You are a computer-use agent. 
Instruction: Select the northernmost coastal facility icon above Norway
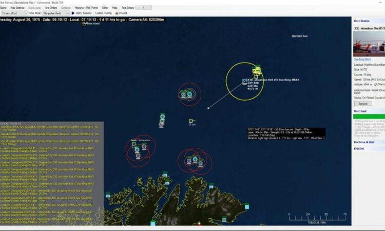(x=165, y=175)
